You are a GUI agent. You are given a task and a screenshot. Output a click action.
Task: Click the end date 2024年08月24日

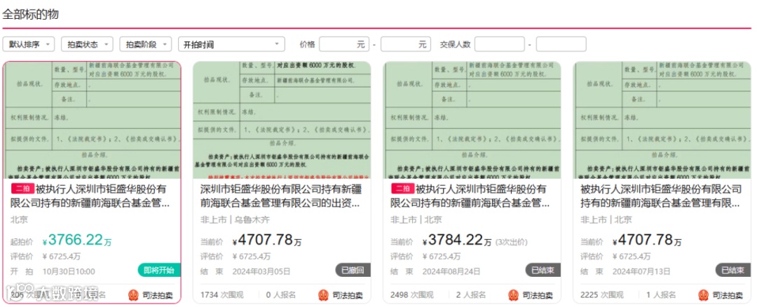pos(452,271)
